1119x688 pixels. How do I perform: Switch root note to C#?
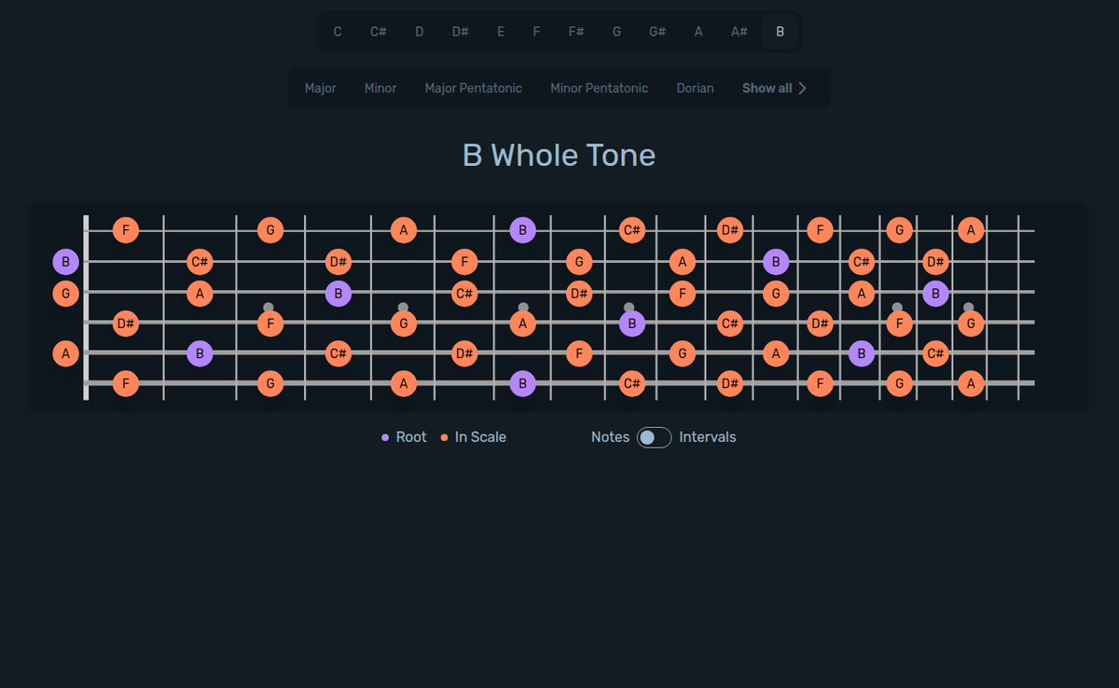coord(378,31)
